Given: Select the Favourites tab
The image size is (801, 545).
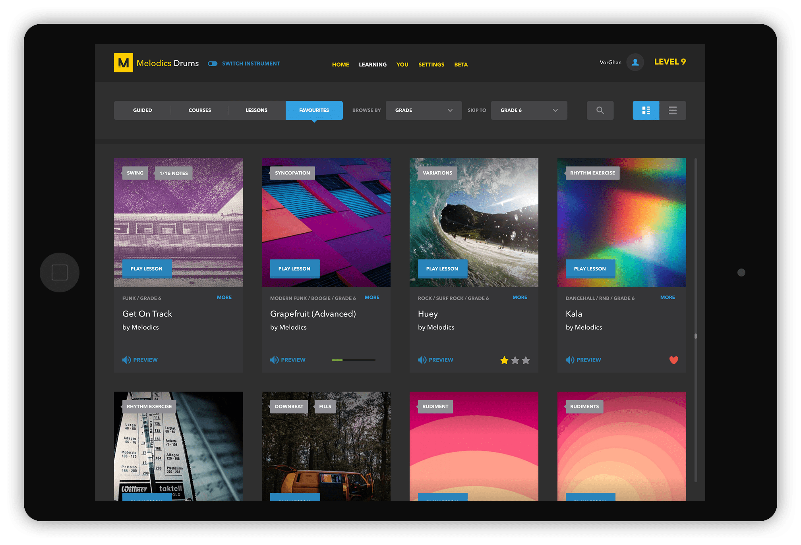Looking at the screenshot, I should [314, 110].
